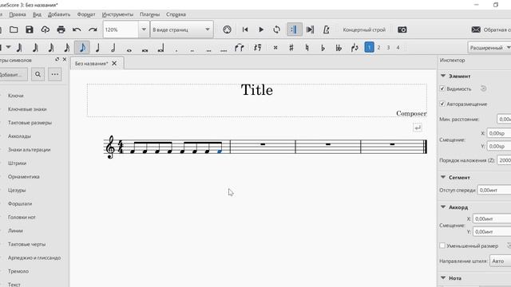Select the longa note duration
511x287 pixels.
[x=160, y=48]
